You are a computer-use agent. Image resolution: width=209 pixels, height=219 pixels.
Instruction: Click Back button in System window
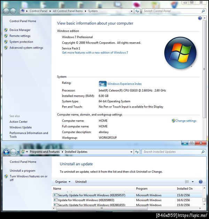[x=6, y=11]
